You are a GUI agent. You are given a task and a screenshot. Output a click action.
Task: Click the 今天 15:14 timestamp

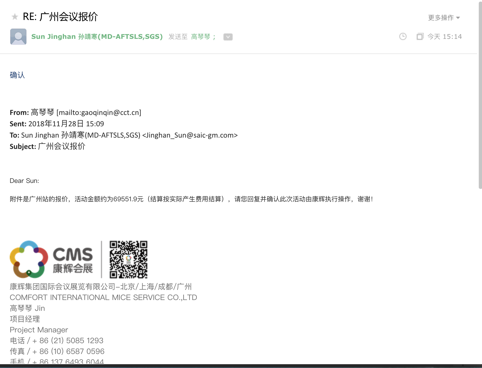(444, 37)
